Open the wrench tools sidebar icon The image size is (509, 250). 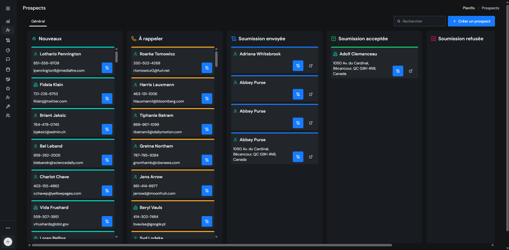click(8, 106)
